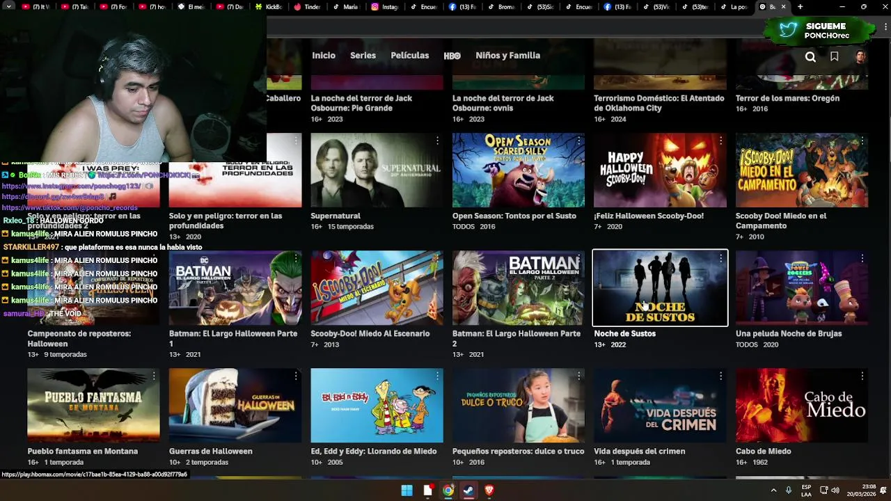Open title La noche del terror: ovnis

[x=503, y=103]
